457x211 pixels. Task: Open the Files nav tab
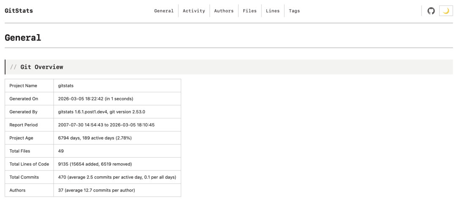(250, 11)
